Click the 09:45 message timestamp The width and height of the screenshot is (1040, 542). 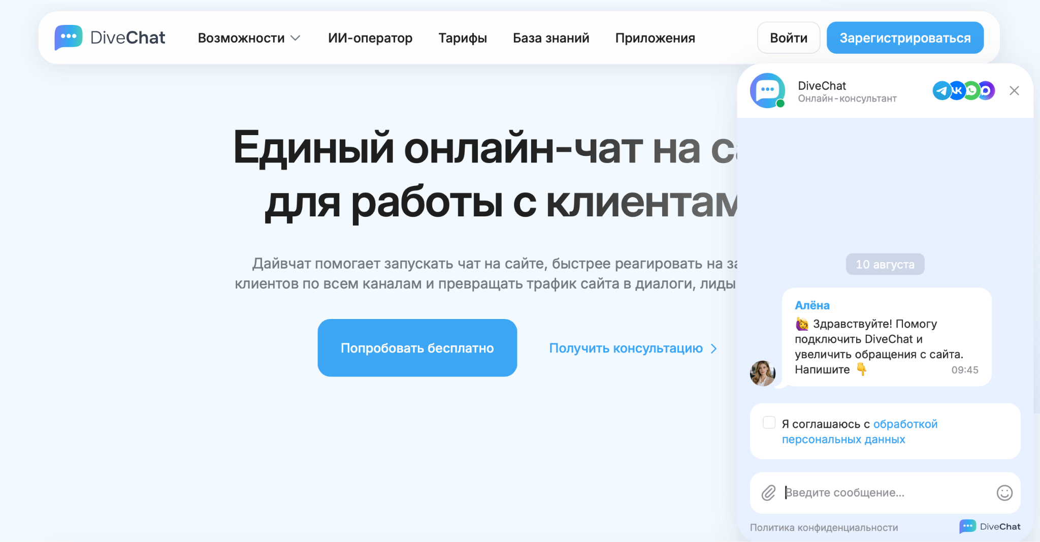coord(965,370)
